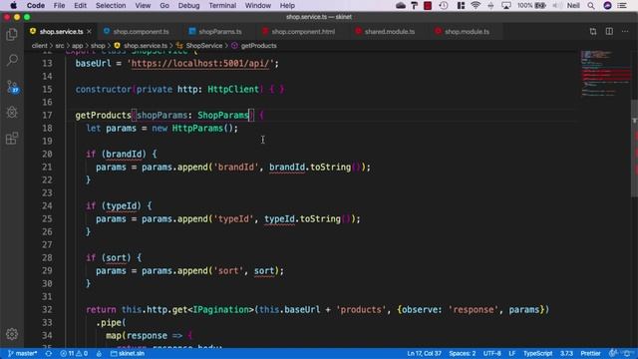Click the flame icon in status bar
Image resolution: width=638 pixels, height=359 pixels.
[99, 353]
